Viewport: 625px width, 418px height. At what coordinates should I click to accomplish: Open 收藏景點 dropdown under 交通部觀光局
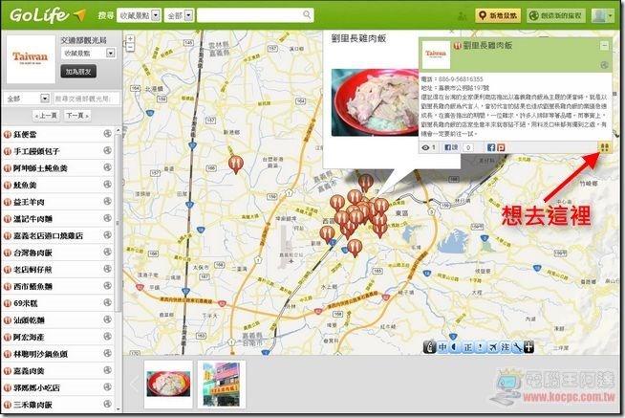(88, 53)
